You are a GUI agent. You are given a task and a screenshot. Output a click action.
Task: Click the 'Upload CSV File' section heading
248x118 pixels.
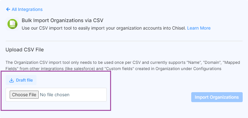click(x=25, y=50)
